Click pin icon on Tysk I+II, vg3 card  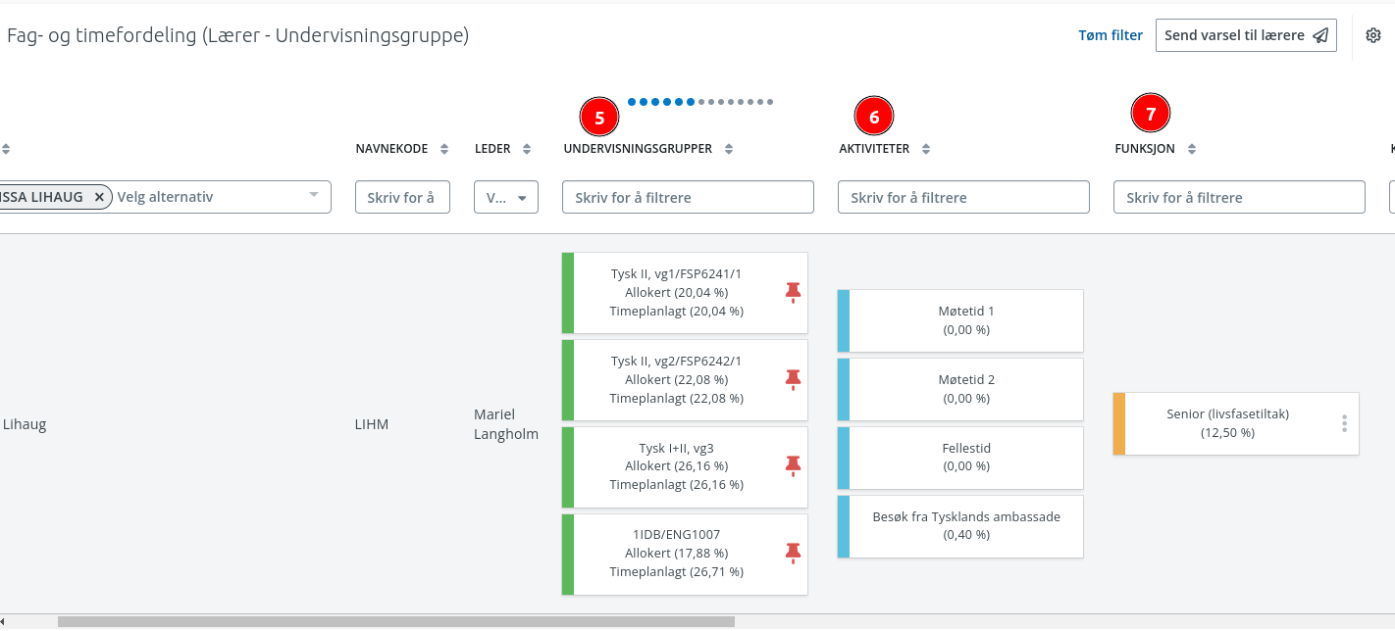pos(794,466)
